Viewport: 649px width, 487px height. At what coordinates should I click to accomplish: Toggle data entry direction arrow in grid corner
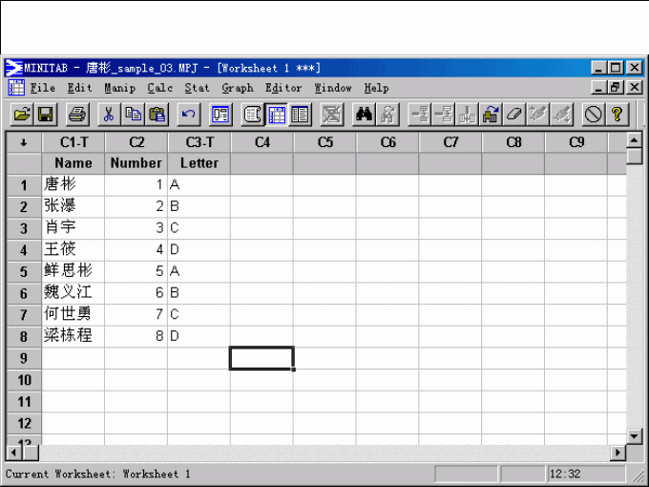(x=24, y=142)
